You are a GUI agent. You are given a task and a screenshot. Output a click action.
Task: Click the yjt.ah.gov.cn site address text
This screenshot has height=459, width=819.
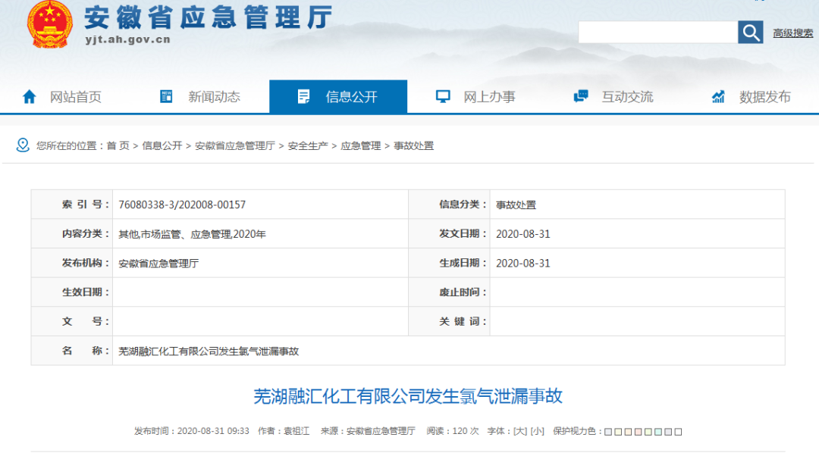coord(128,39)
